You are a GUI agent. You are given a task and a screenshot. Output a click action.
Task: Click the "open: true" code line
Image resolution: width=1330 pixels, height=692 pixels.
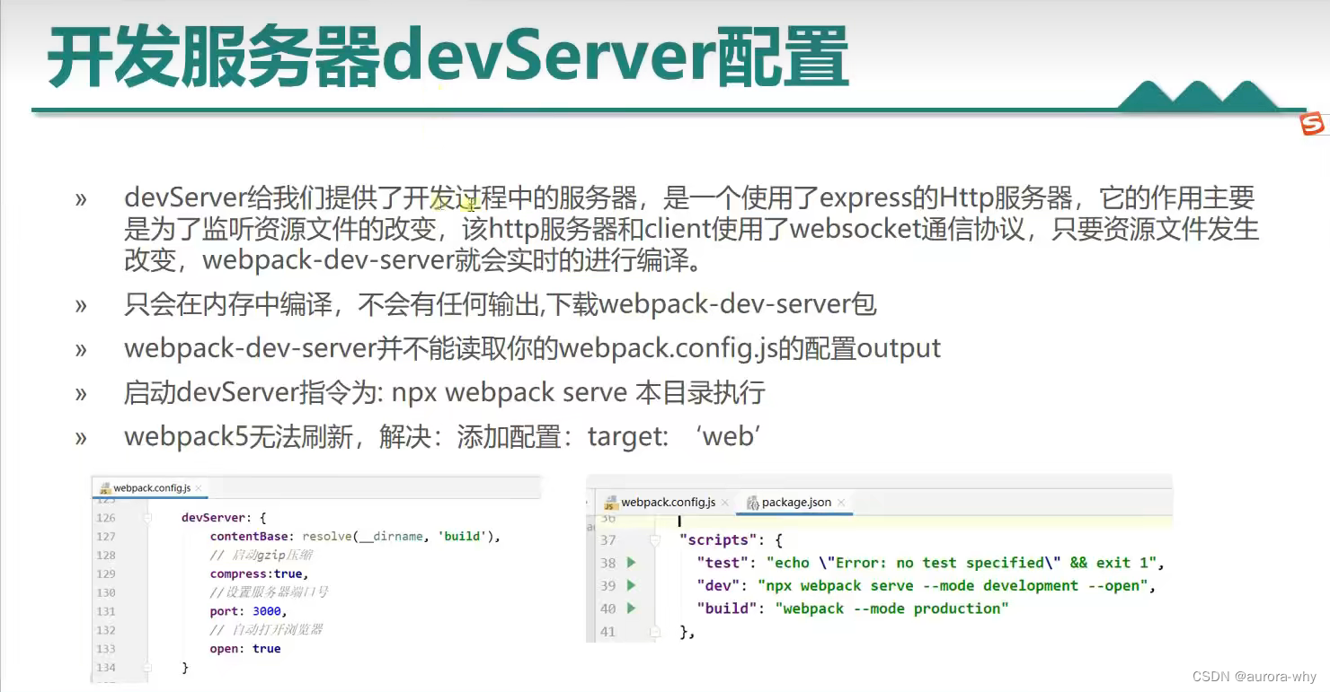click(x=245, y=649)
